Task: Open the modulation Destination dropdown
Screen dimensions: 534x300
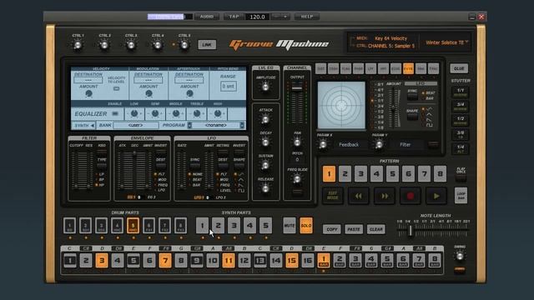Action: coord(149,80)
